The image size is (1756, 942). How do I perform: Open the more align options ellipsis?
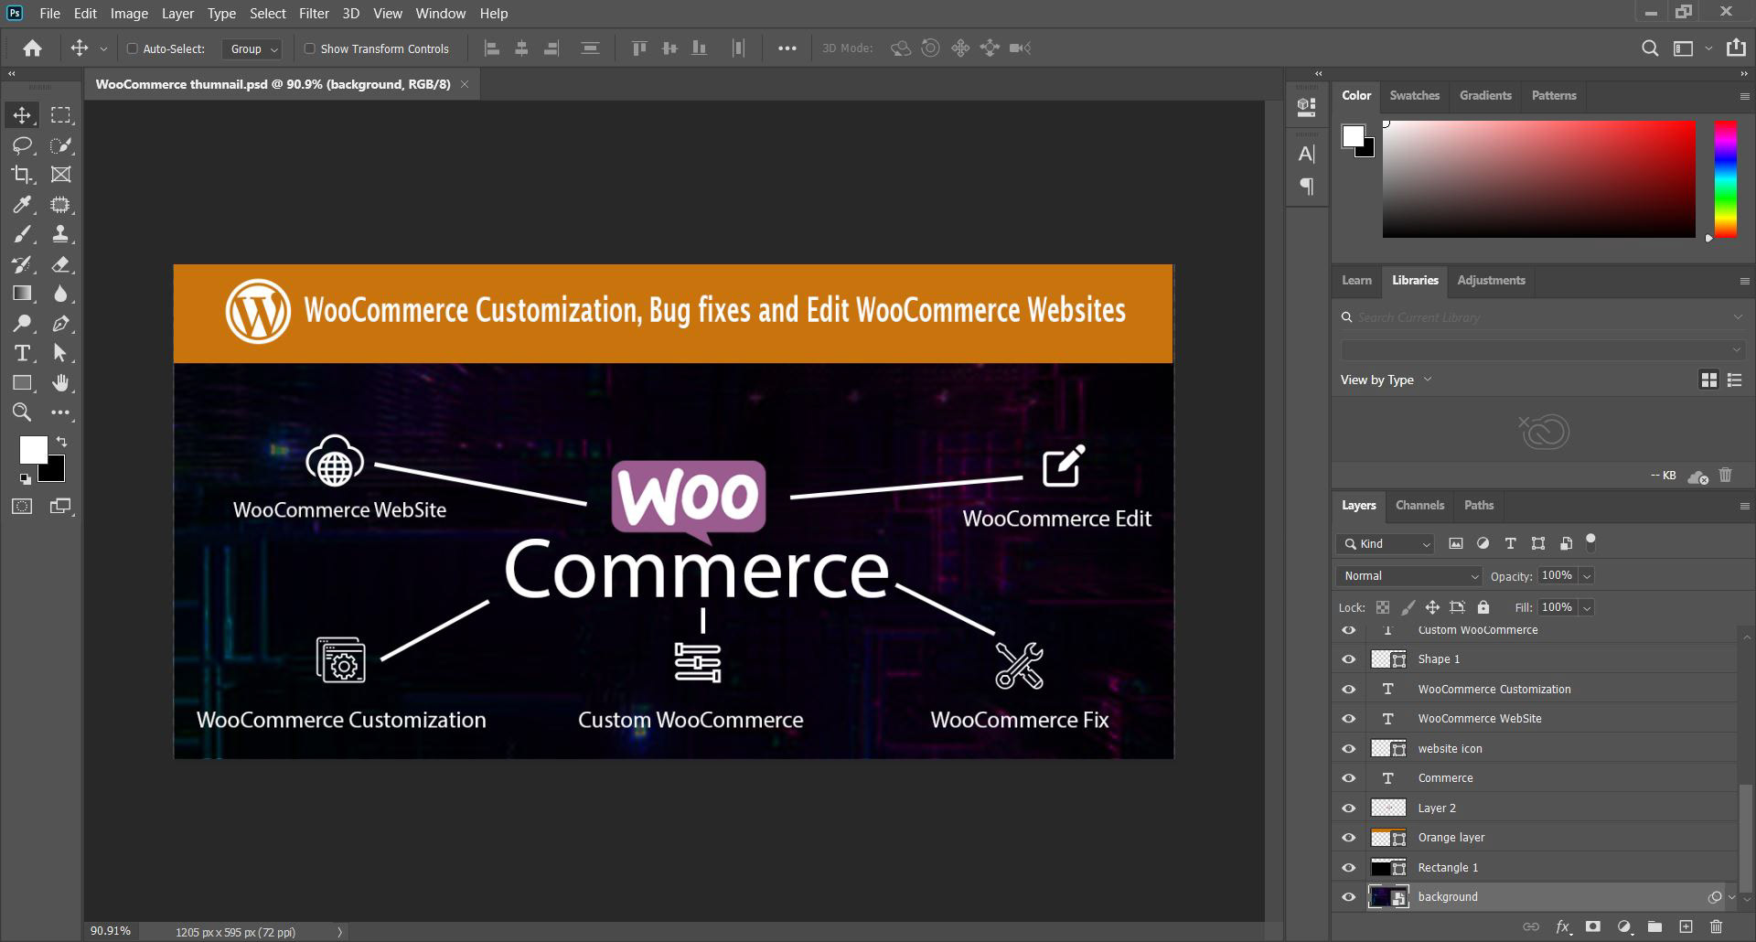(x=787, y=48)
